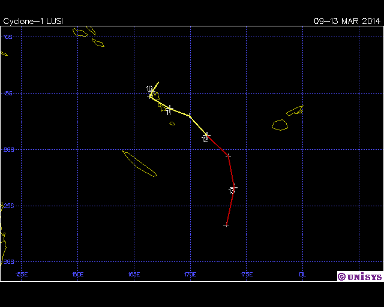This screenshot has width=384, height=307.
Task: Click the UNISYS logo in the corner
Action: pos(359,276)
